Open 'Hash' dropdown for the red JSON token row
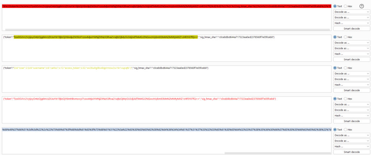This screenshot has height=155, width=371. point(351,116)
